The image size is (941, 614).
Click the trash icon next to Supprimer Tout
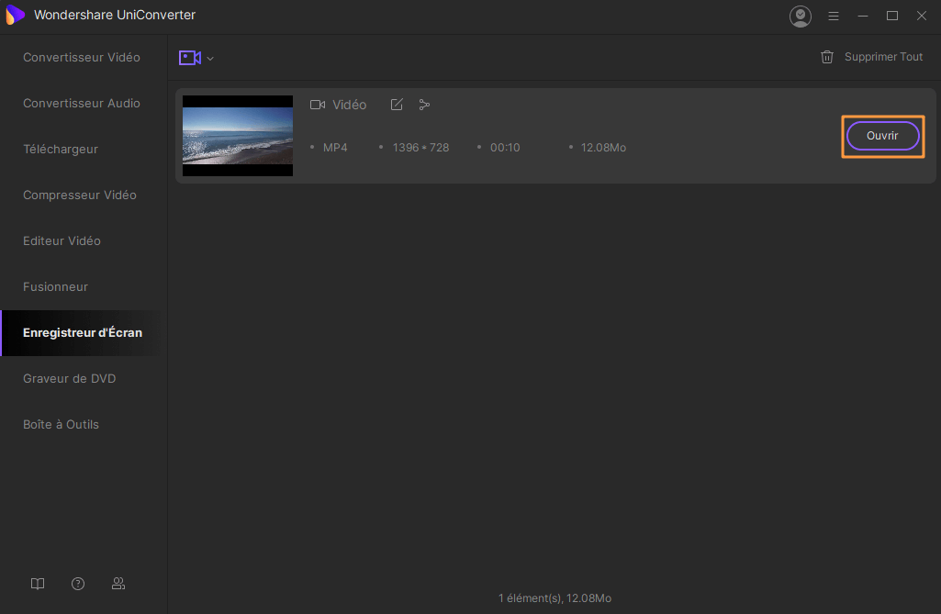click(827, 57)
